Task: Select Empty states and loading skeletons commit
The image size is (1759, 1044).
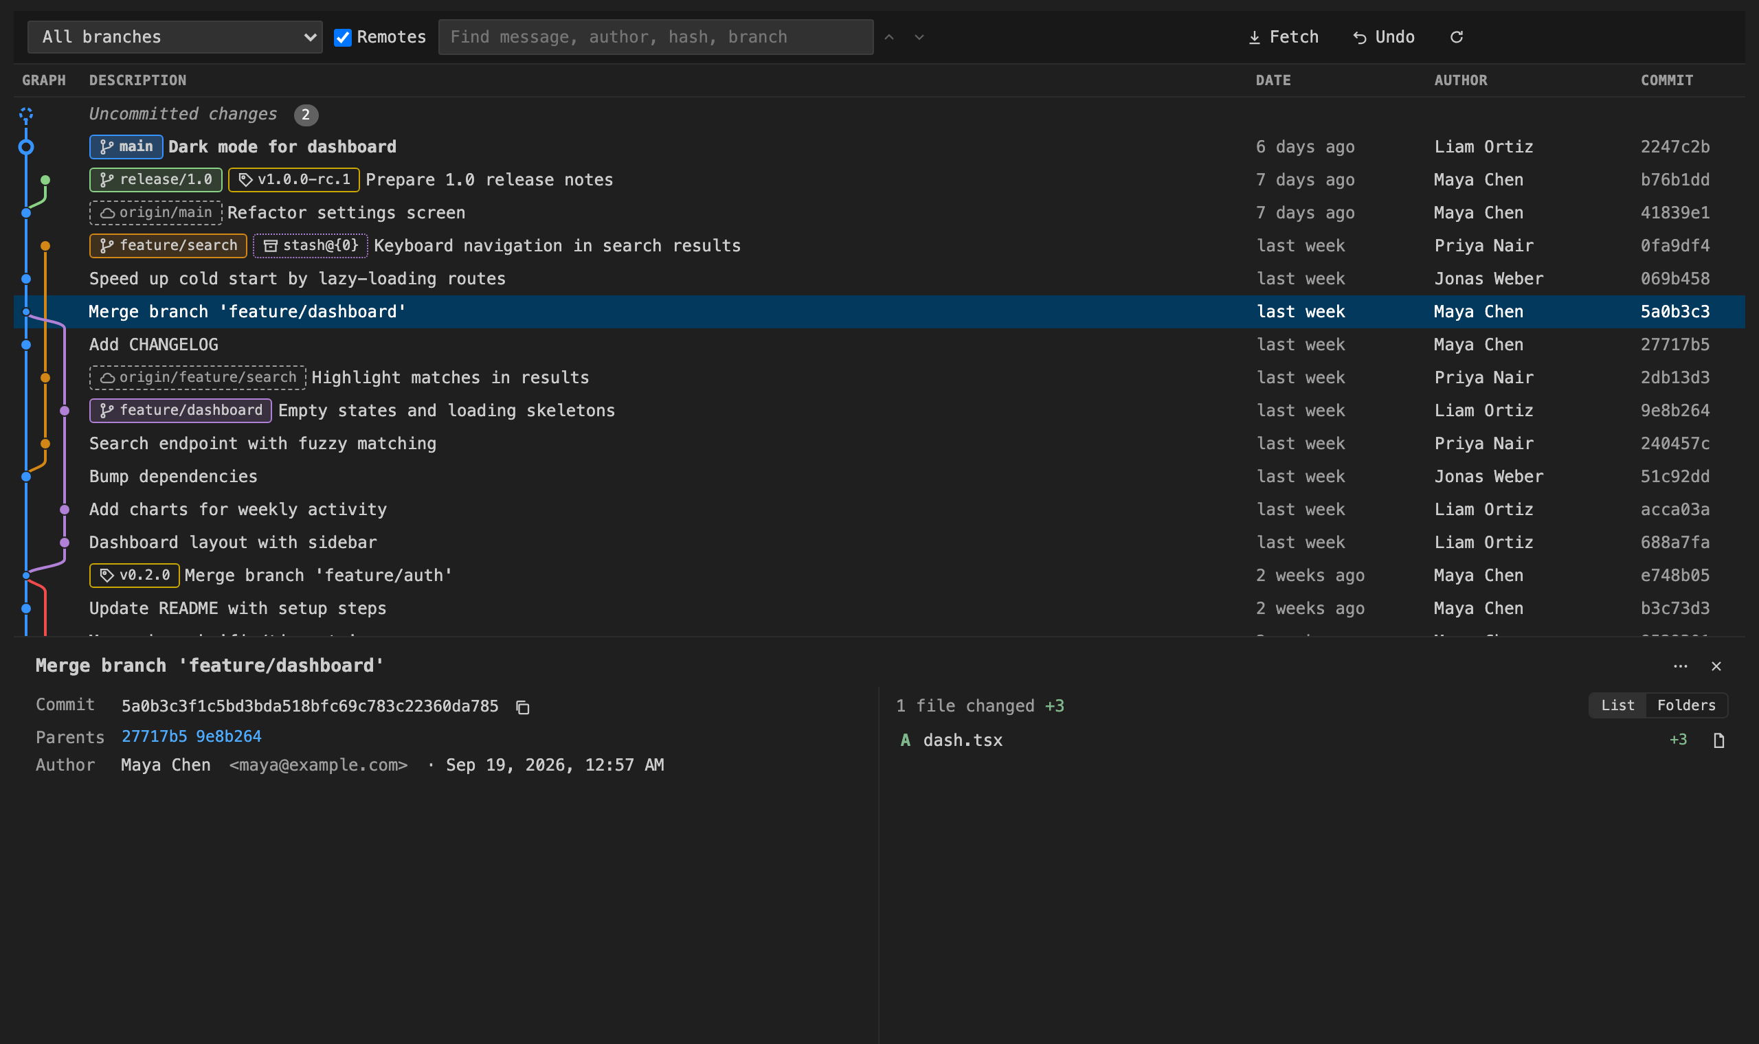Action: pos(879,411)
